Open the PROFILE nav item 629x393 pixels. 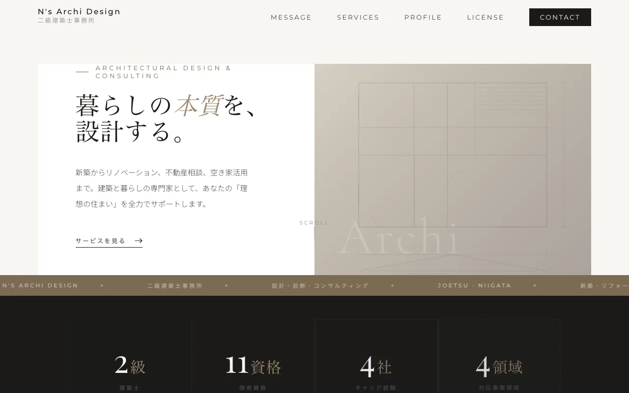point(423,17)
